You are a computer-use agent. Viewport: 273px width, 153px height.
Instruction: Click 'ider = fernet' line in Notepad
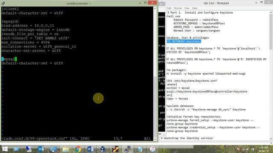[x=177, y=99]
